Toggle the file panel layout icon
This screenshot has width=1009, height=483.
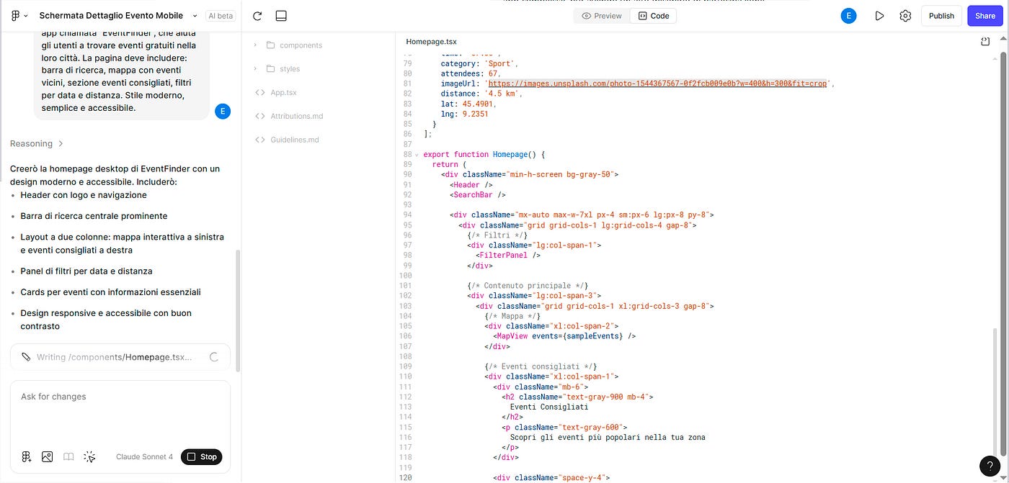click(281, 16)
